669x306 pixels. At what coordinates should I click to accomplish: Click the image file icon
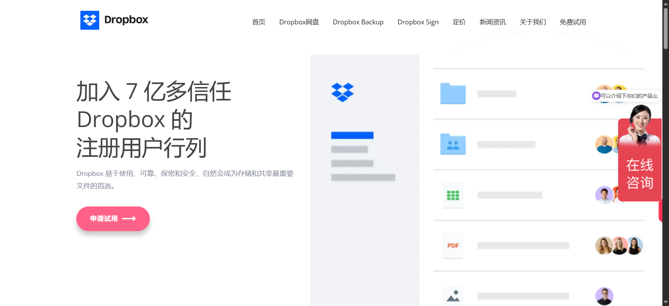[x=453, y=296]
